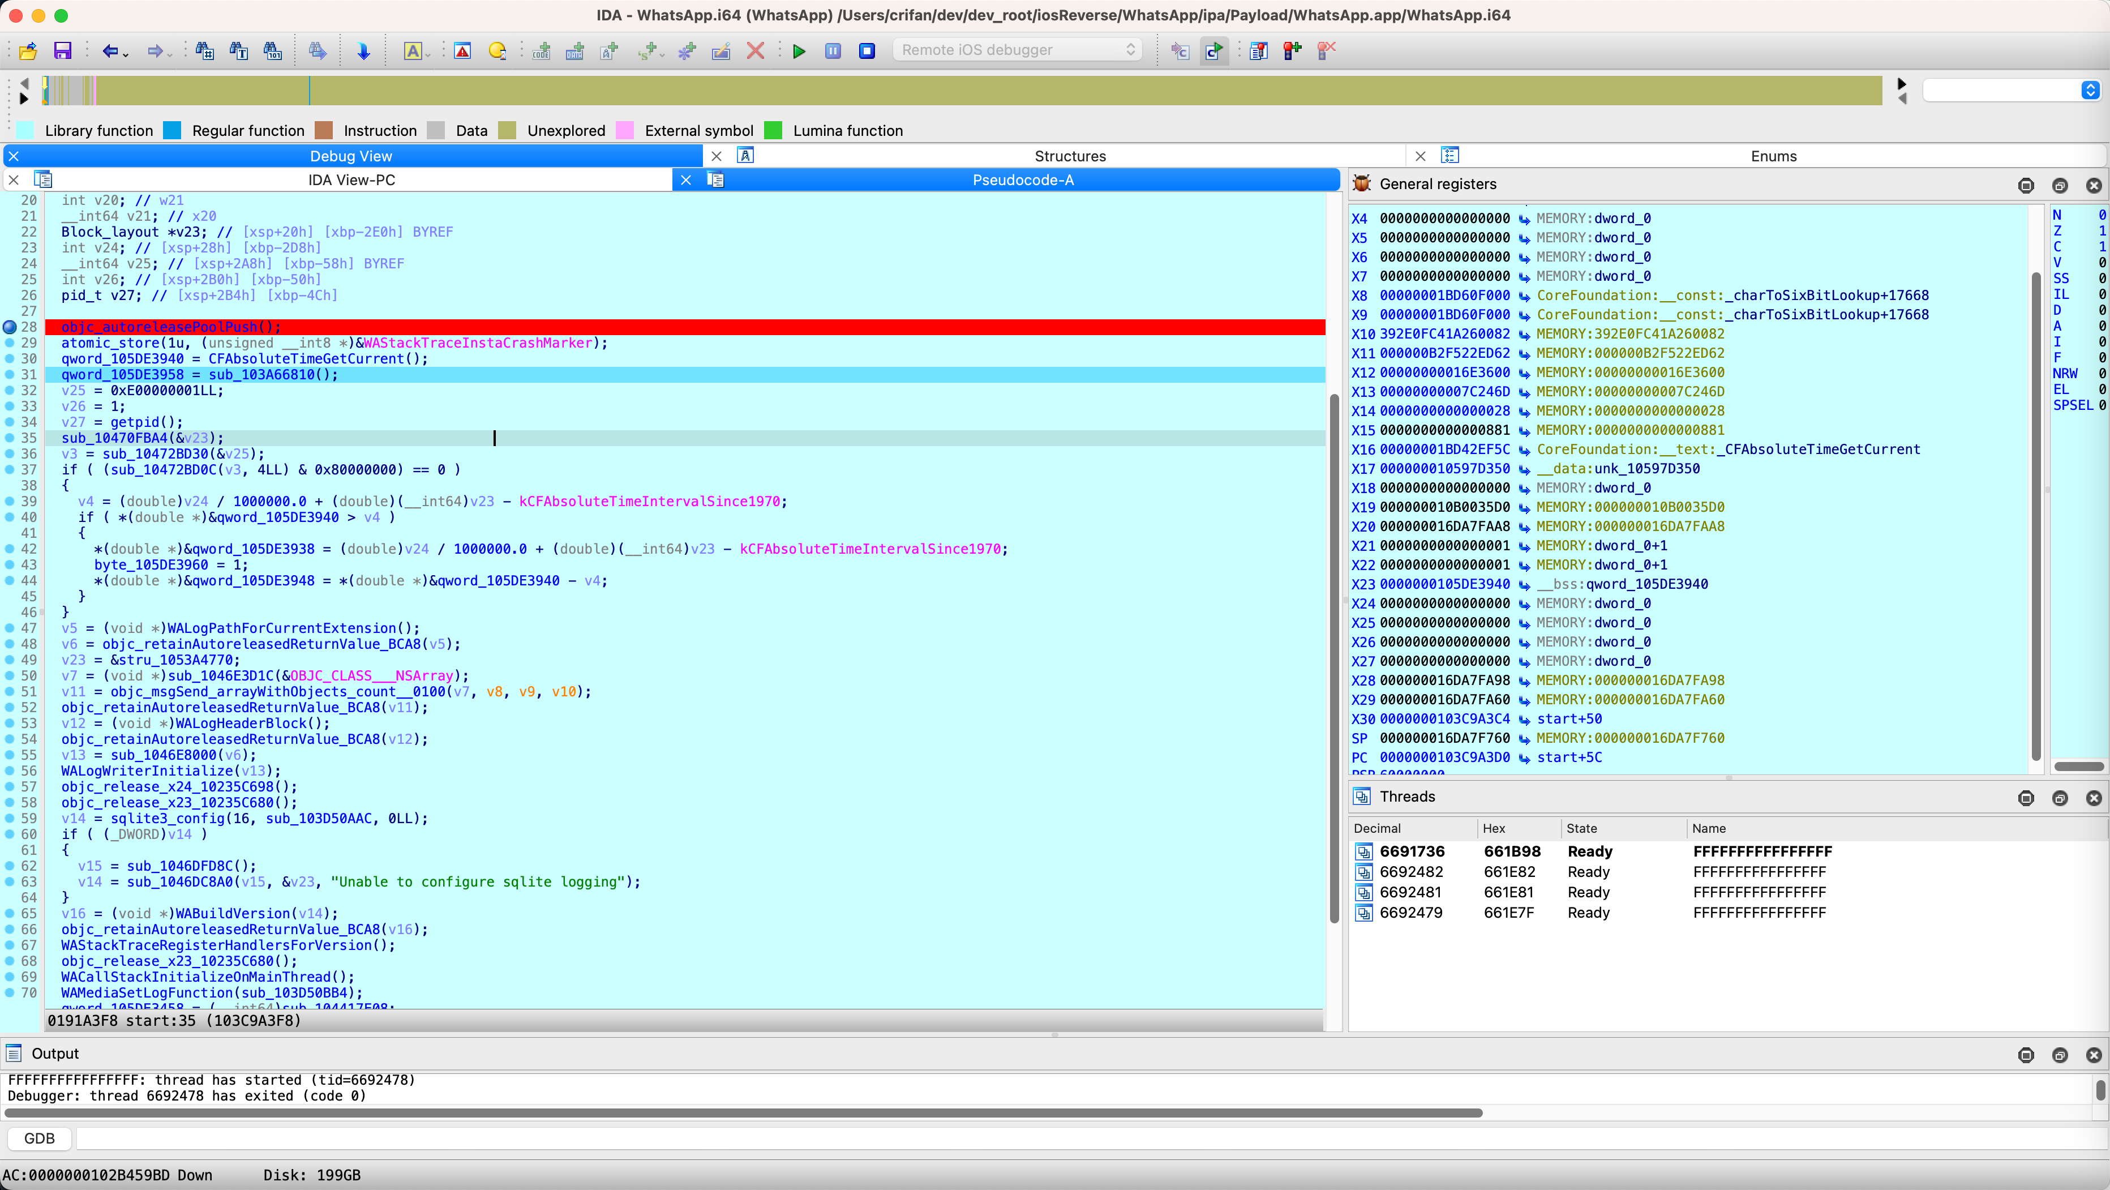This screenshot has width=2110, height=1190.
Task: Click the red X undefine icon
Action: point(755,51)
